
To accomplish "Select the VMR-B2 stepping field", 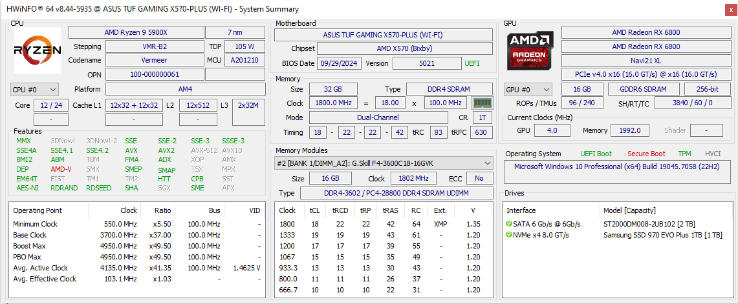I will tap(155, 46).
